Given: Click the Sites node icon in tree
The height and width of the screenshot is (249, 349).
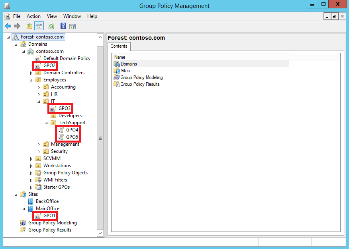Looking at the screenshot, I should [23, 194].
